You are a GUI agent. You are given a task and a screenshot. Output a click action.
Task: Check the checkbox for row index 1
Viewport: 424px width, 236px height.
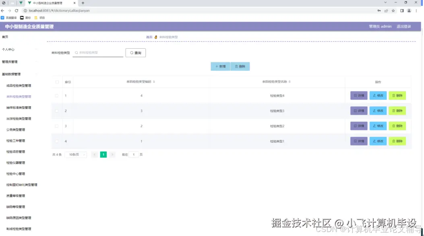(56, 96)
